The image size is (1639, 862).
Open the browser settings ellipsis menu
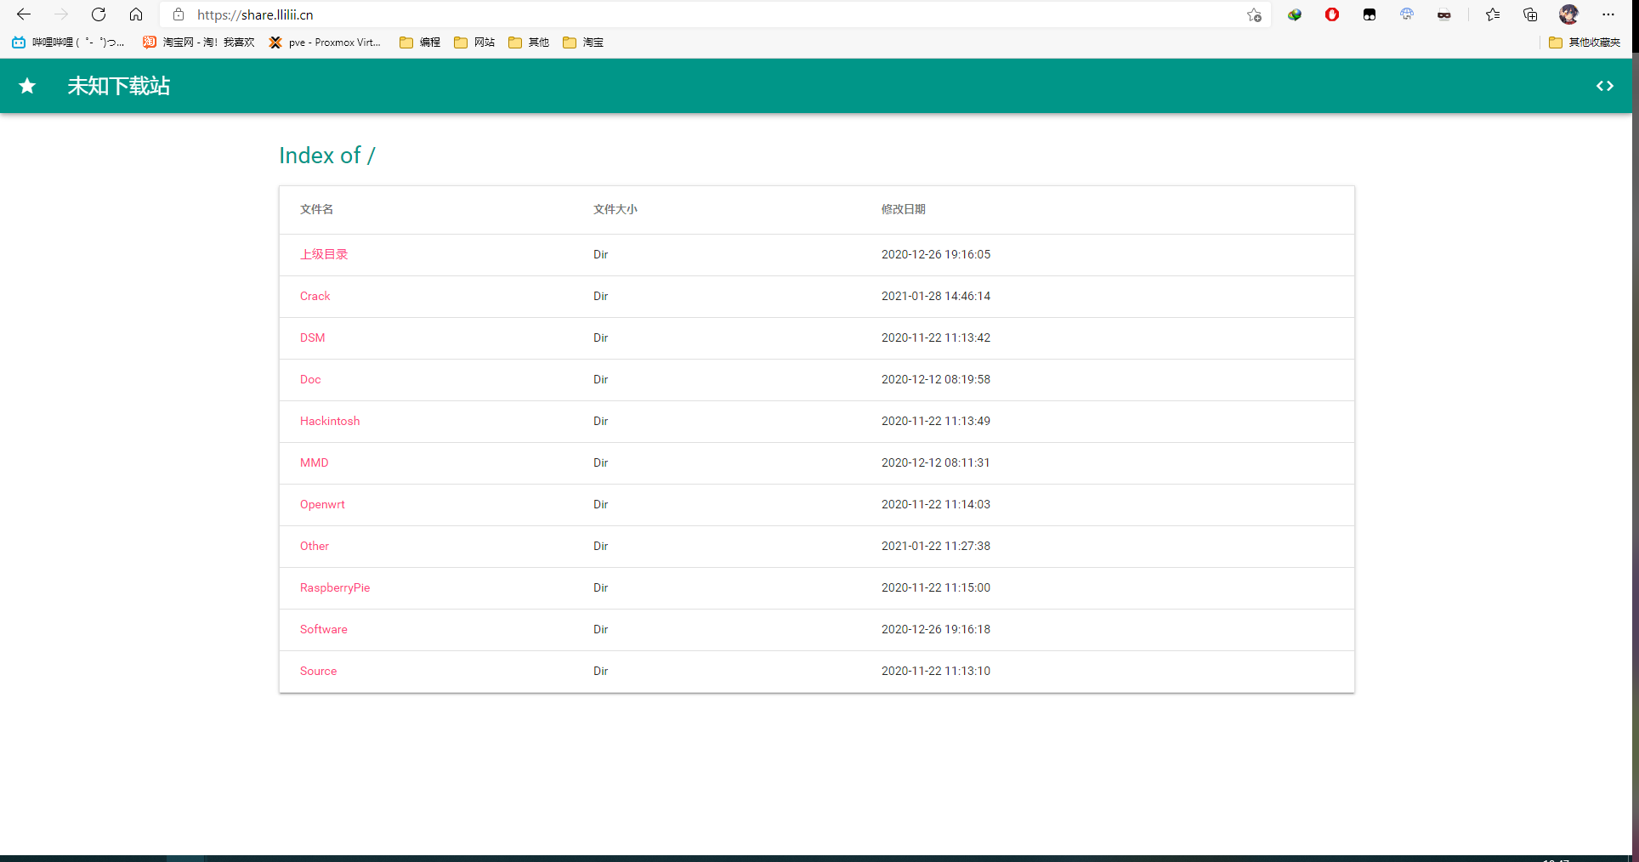[1608, 14]
